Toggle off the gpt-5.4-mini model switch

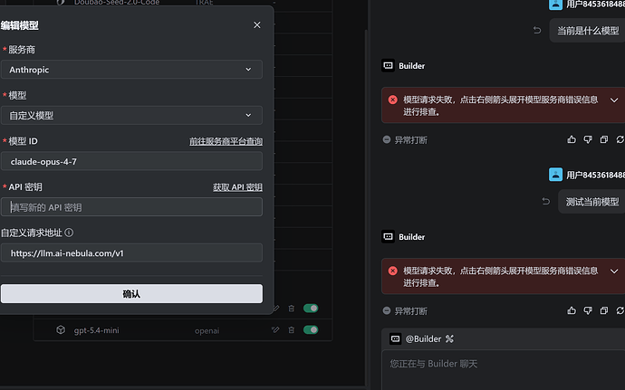[311, 330]
